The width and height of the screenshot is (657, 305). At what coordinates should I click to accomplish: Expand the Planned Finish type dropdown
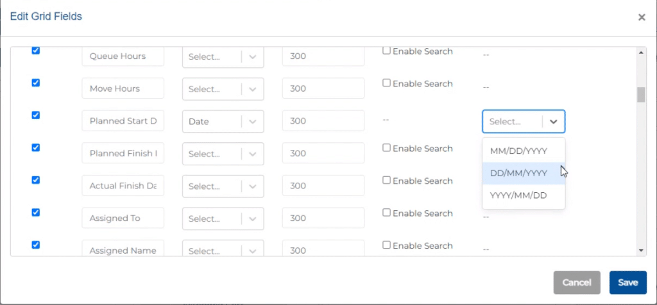[x=223, y=154]
